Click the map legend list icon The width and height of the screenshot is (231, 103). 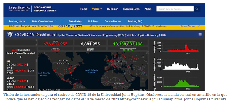(x=143, y=57)
